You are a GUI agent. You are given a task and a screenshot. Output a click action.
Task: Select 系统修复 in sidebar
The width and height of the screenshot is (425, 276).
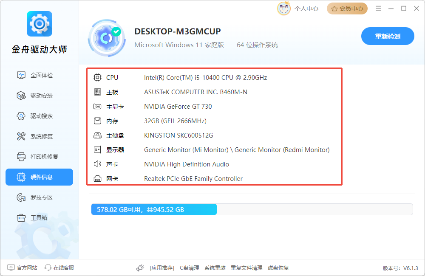39,136
